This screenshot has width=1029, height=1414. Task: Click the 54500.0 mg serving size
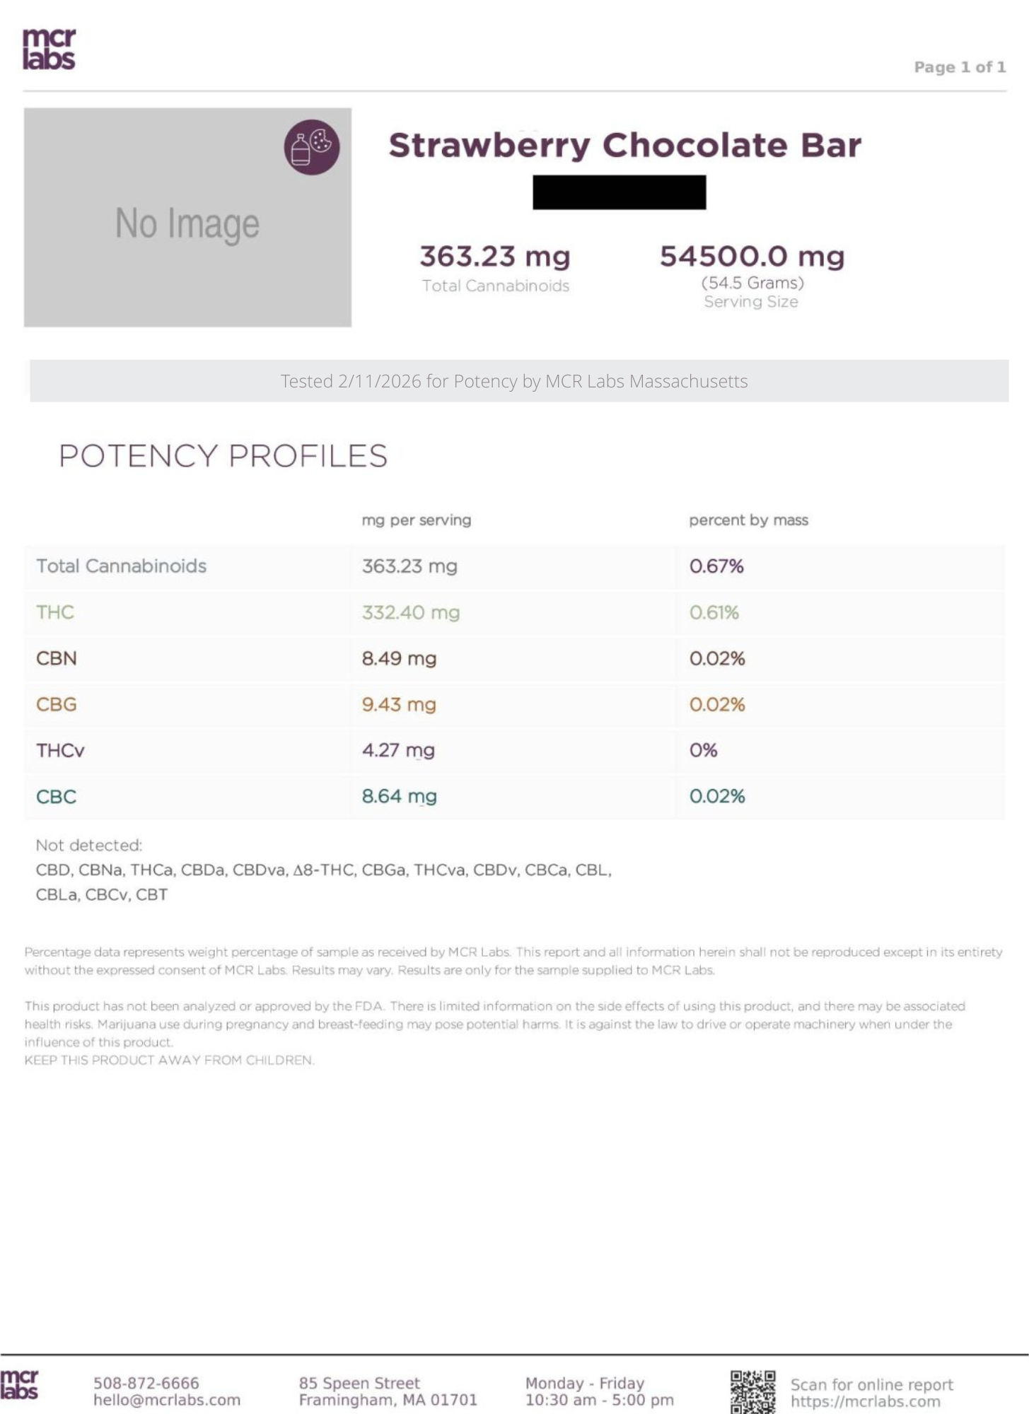(x=752, y=257)
